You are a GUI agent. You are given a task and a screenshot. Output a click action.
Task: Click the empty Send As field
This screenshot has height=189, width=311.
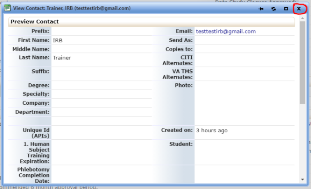coord(244,40)
